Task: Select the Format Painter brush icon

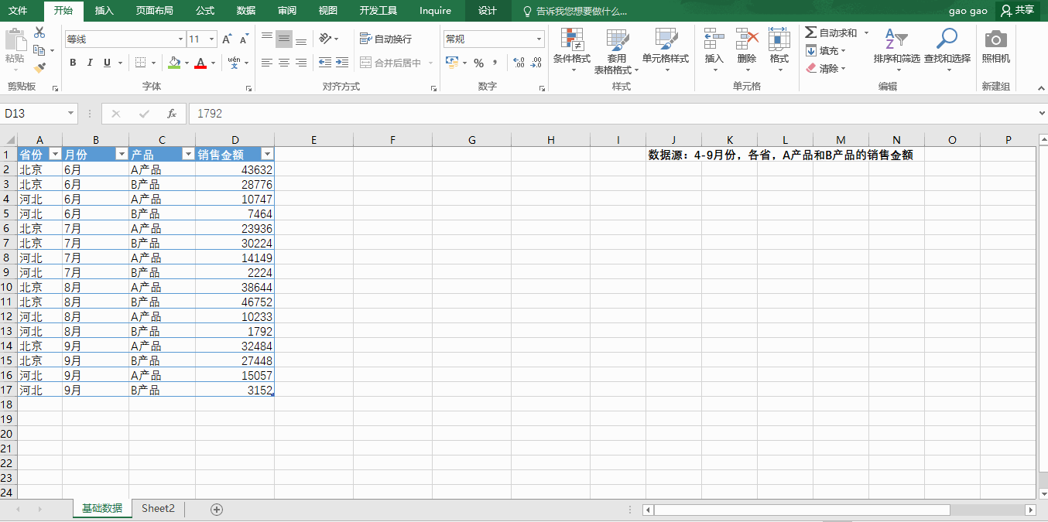Action: click(x=39, y=67)
